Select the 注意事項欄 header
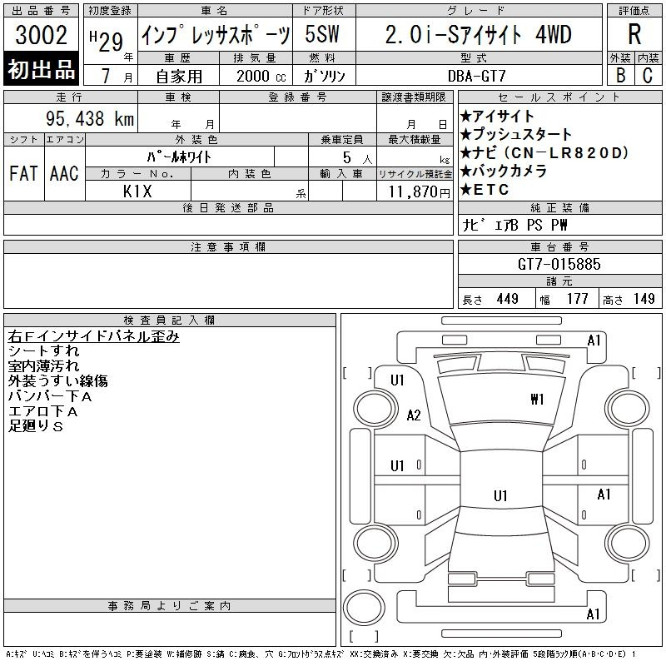The image size is (666, 666). coord(228,246)
